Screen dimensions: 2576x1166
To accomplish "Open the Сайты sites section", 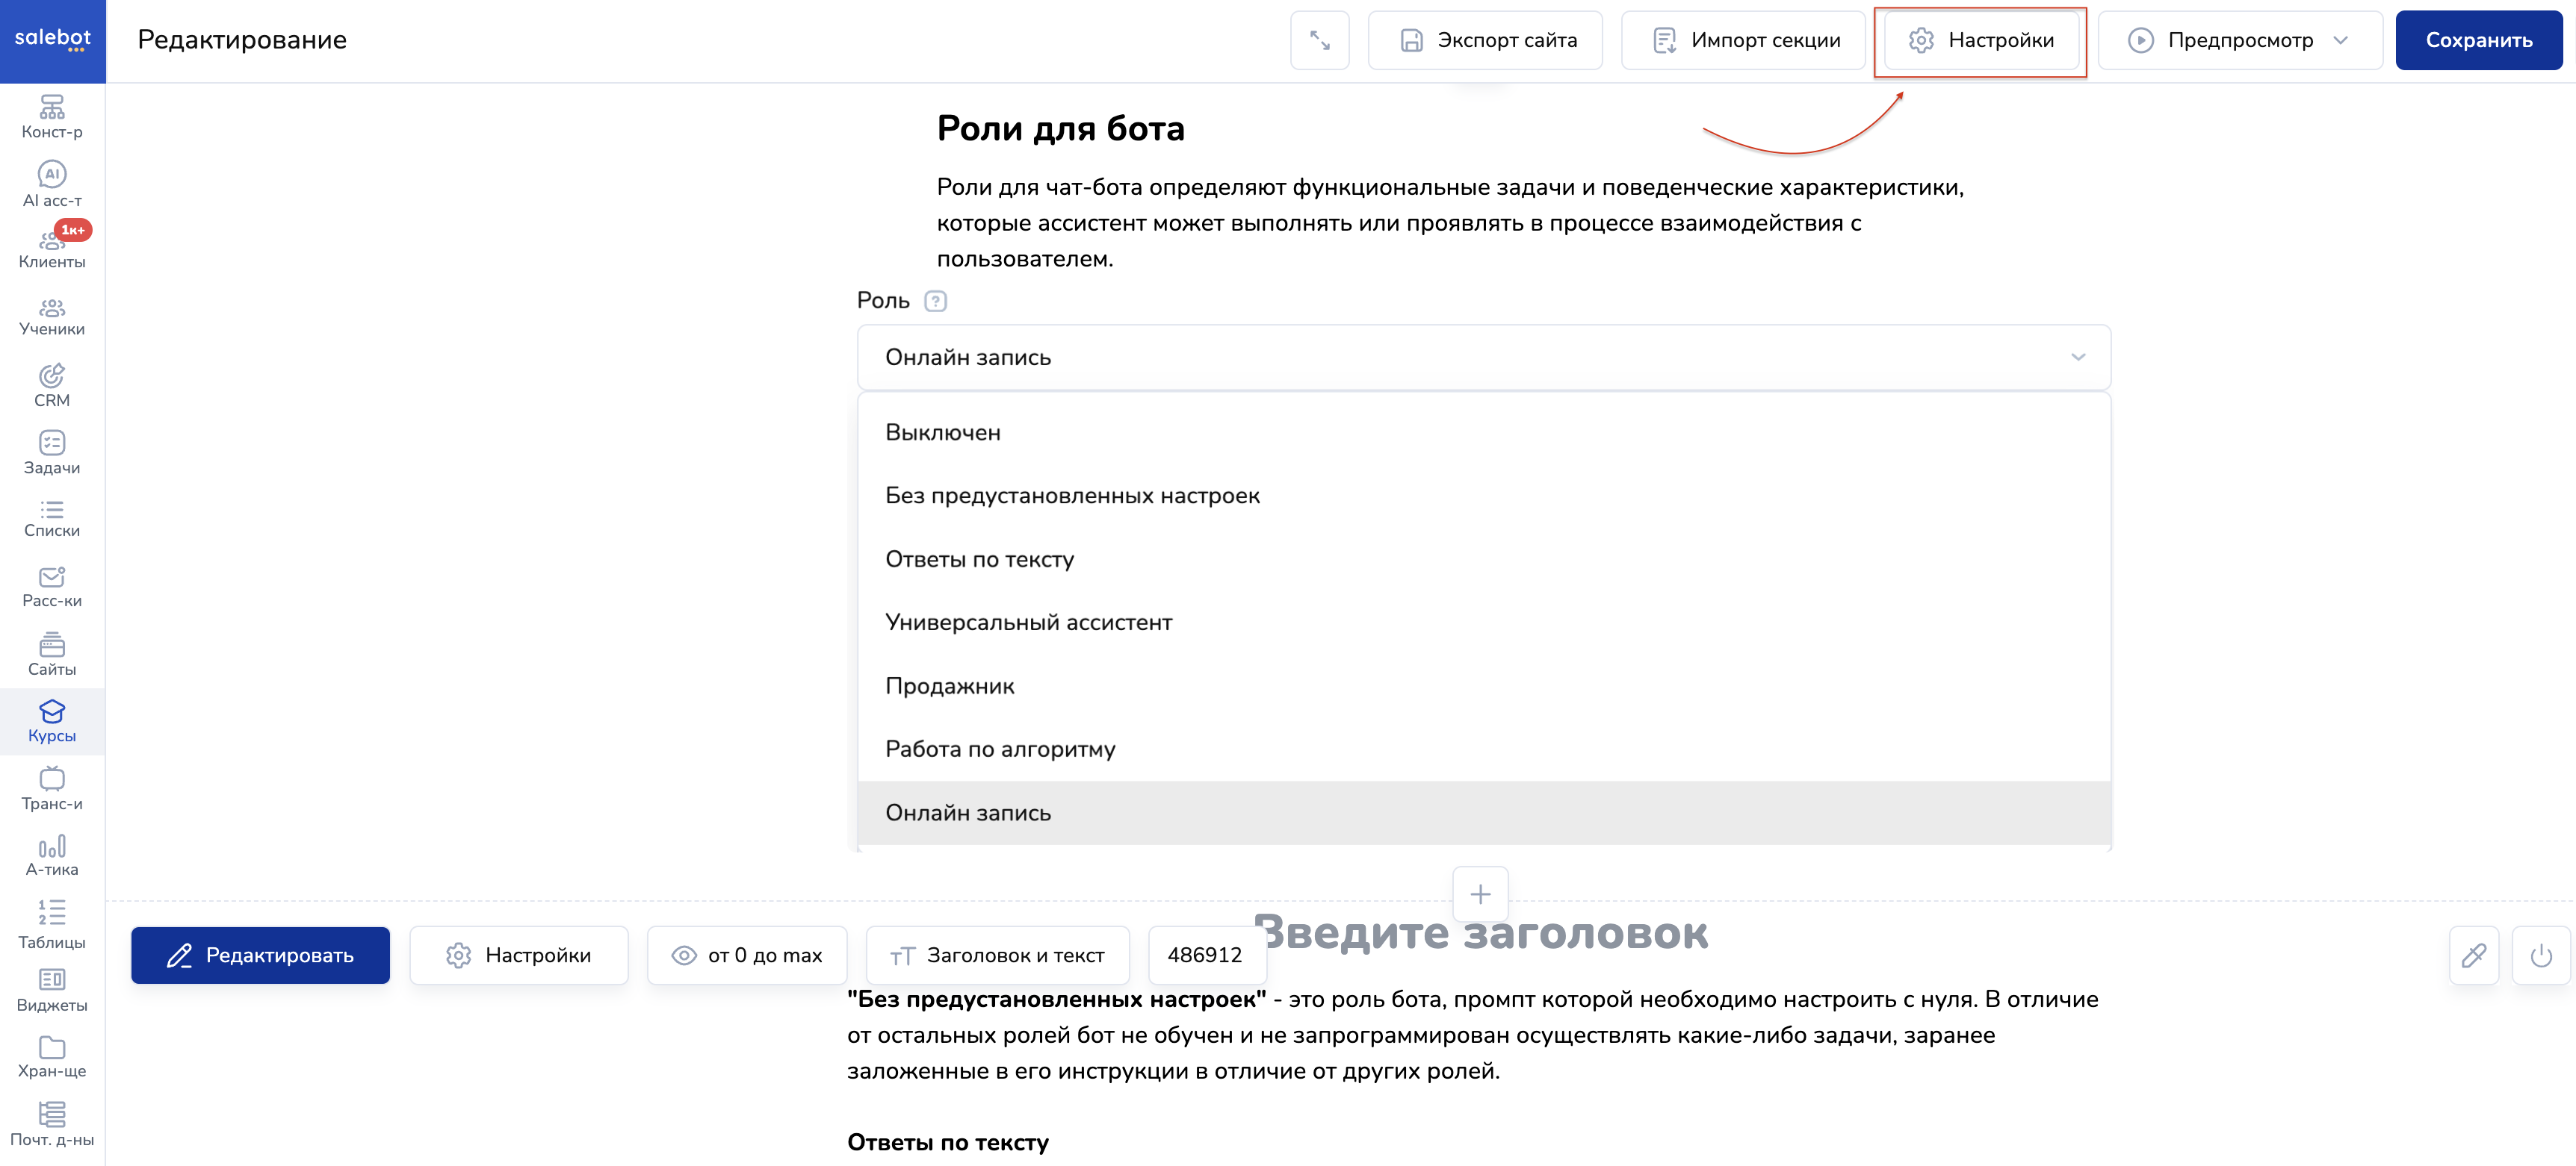I will click(52, 655).
